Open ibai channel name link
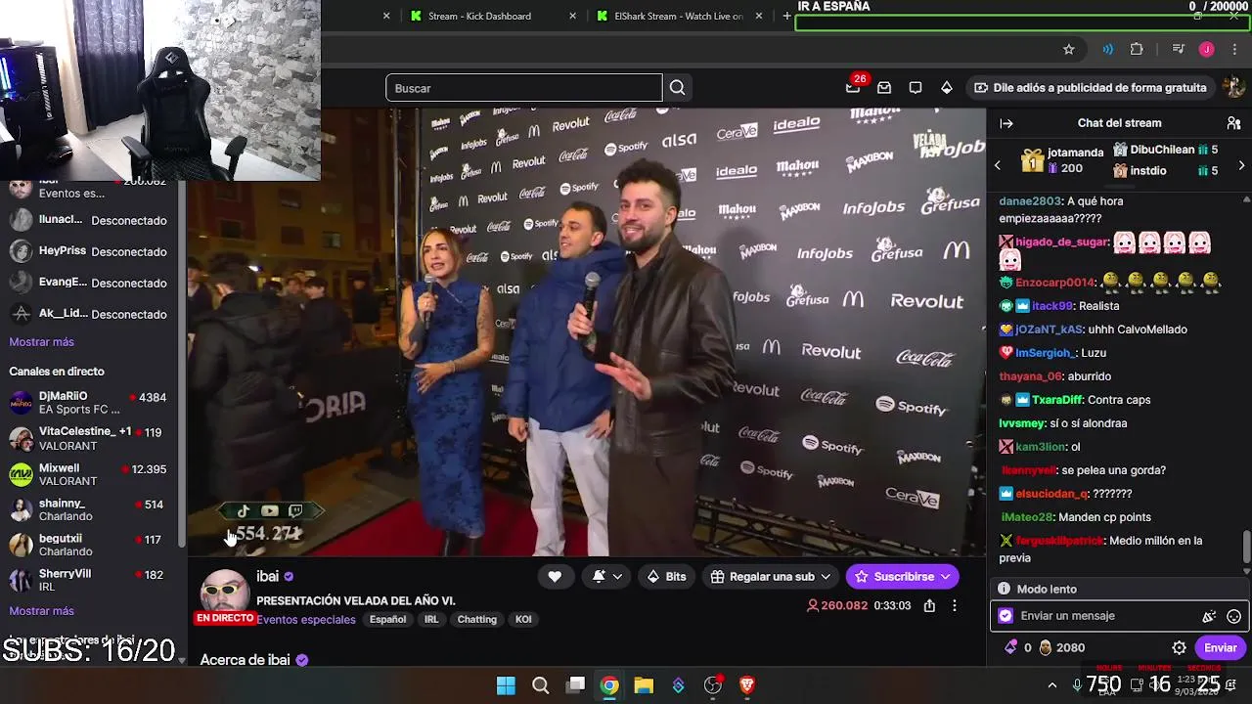This screenshot has height=704, width=1252. coord(267,577)
